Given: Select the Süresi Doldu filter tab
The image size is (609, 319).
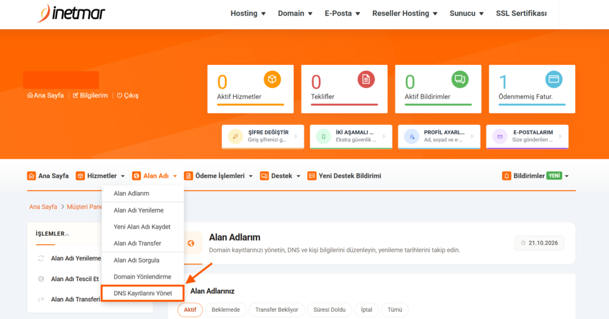Looking at the screenshot, I should click(329, 309).
